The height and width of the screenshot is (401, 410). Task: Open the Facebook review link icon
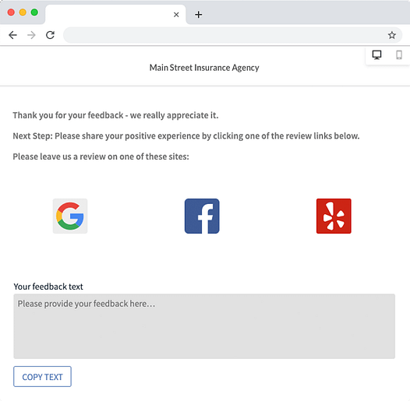(202, 216)
